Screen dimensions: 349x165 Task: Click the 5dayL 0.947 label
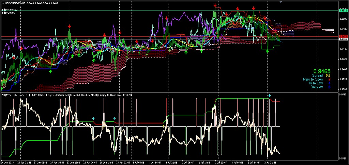coord(9,13)
